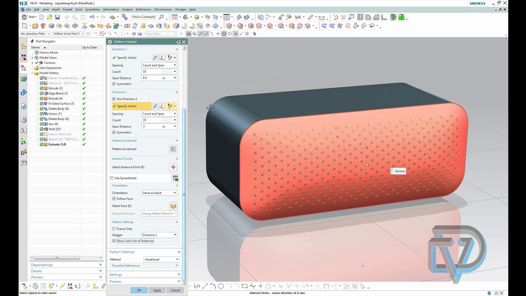
Task: Open the No Selection Filter dropdown
Action: click(x=35, y=34)
